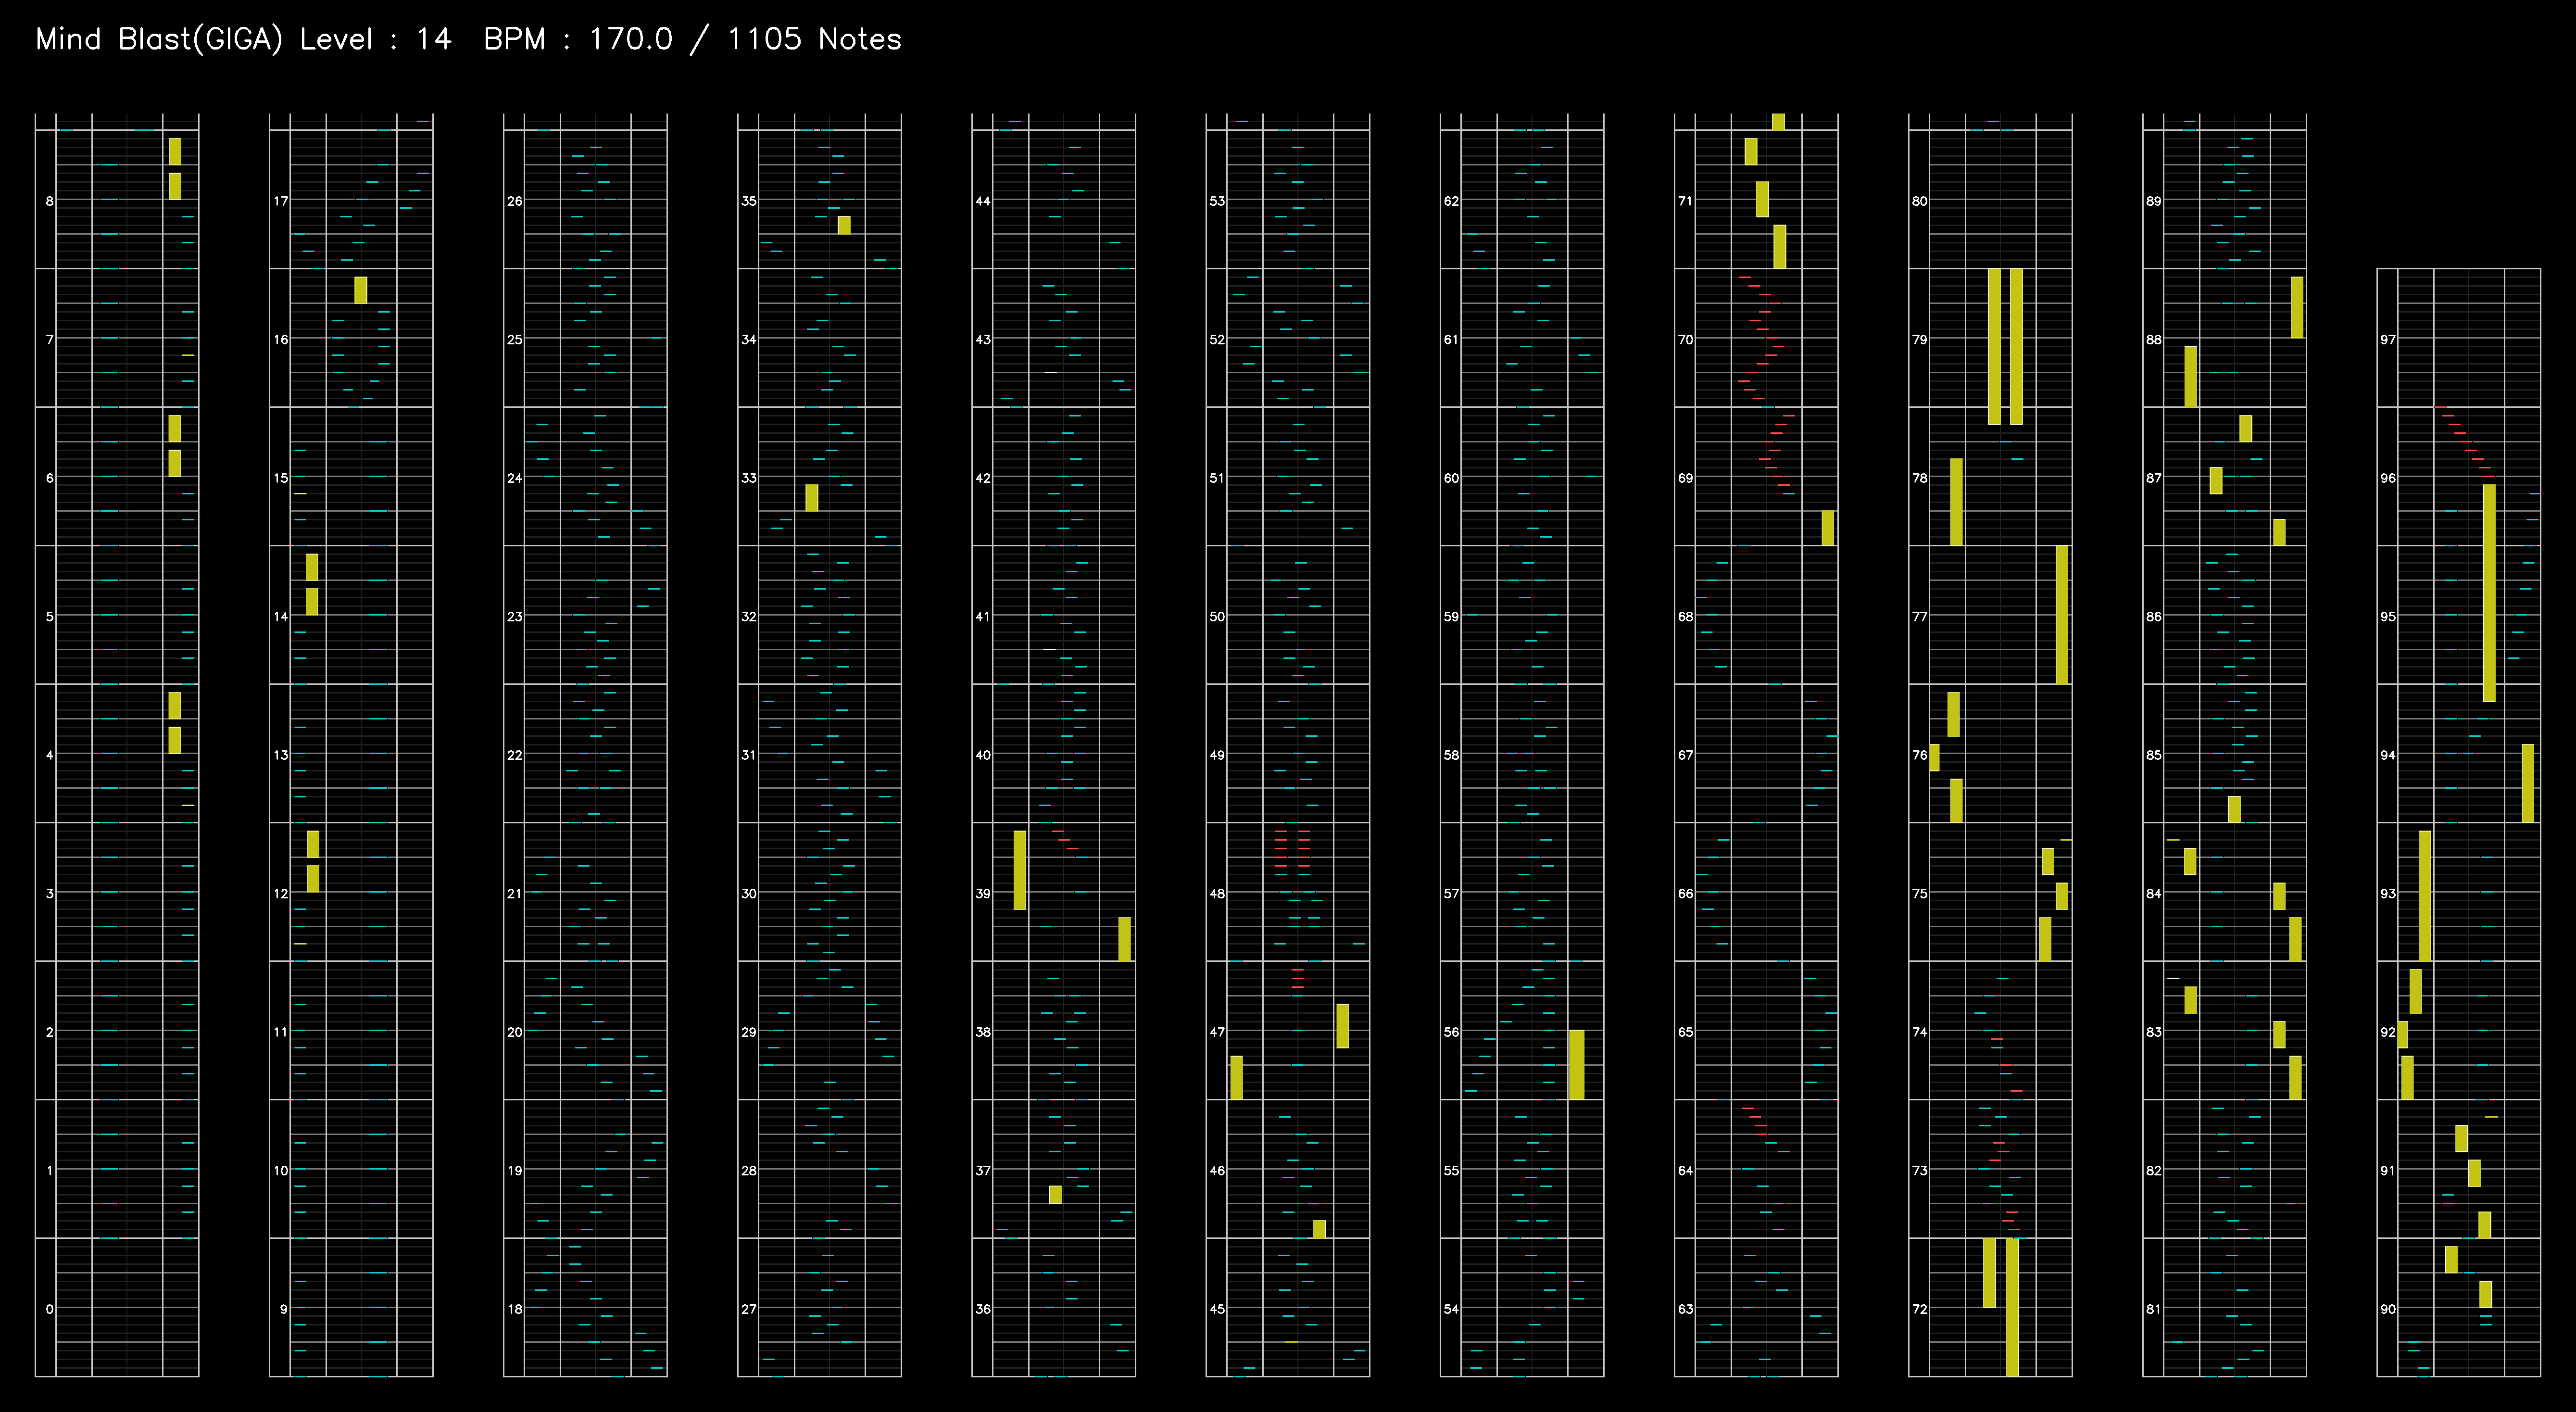Select measure number 67 label
Viewport: 2576px width, 1412px height.
pyautogui.click(x=1686, y=755)
